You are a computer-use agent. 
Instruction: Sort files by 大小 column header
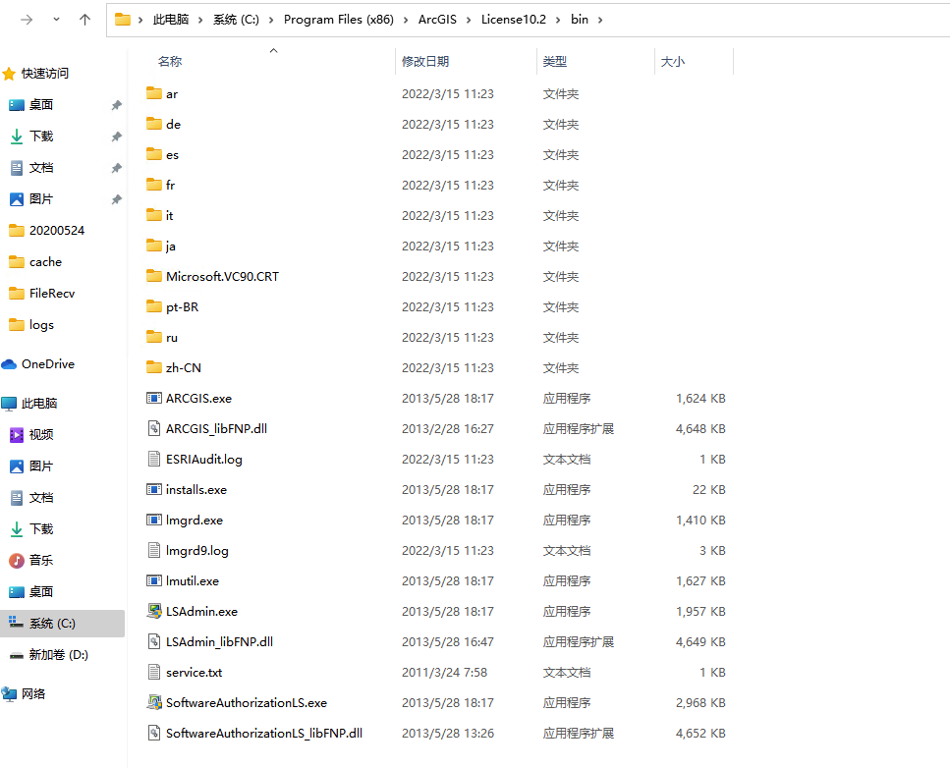pyautogui.click(x=673, y=61)
